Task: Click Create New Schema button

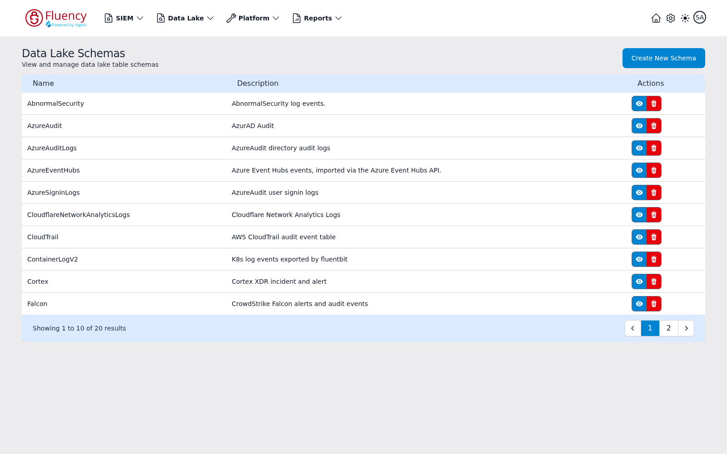Action: [664, 58]
